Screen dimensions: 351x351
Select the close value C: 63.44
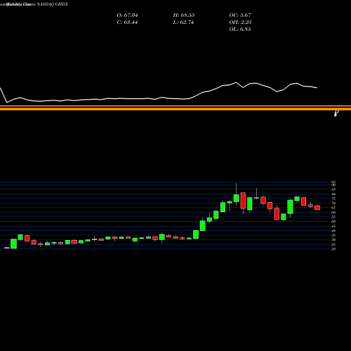127,22
